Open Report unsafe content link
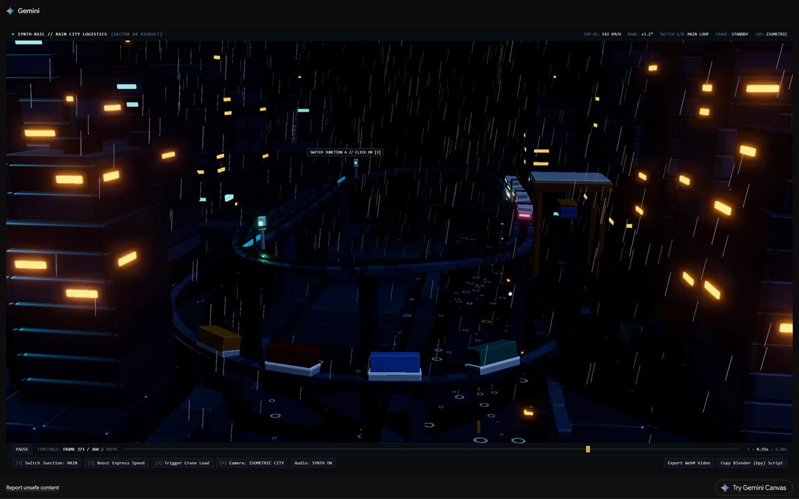 tap(33, 488)
